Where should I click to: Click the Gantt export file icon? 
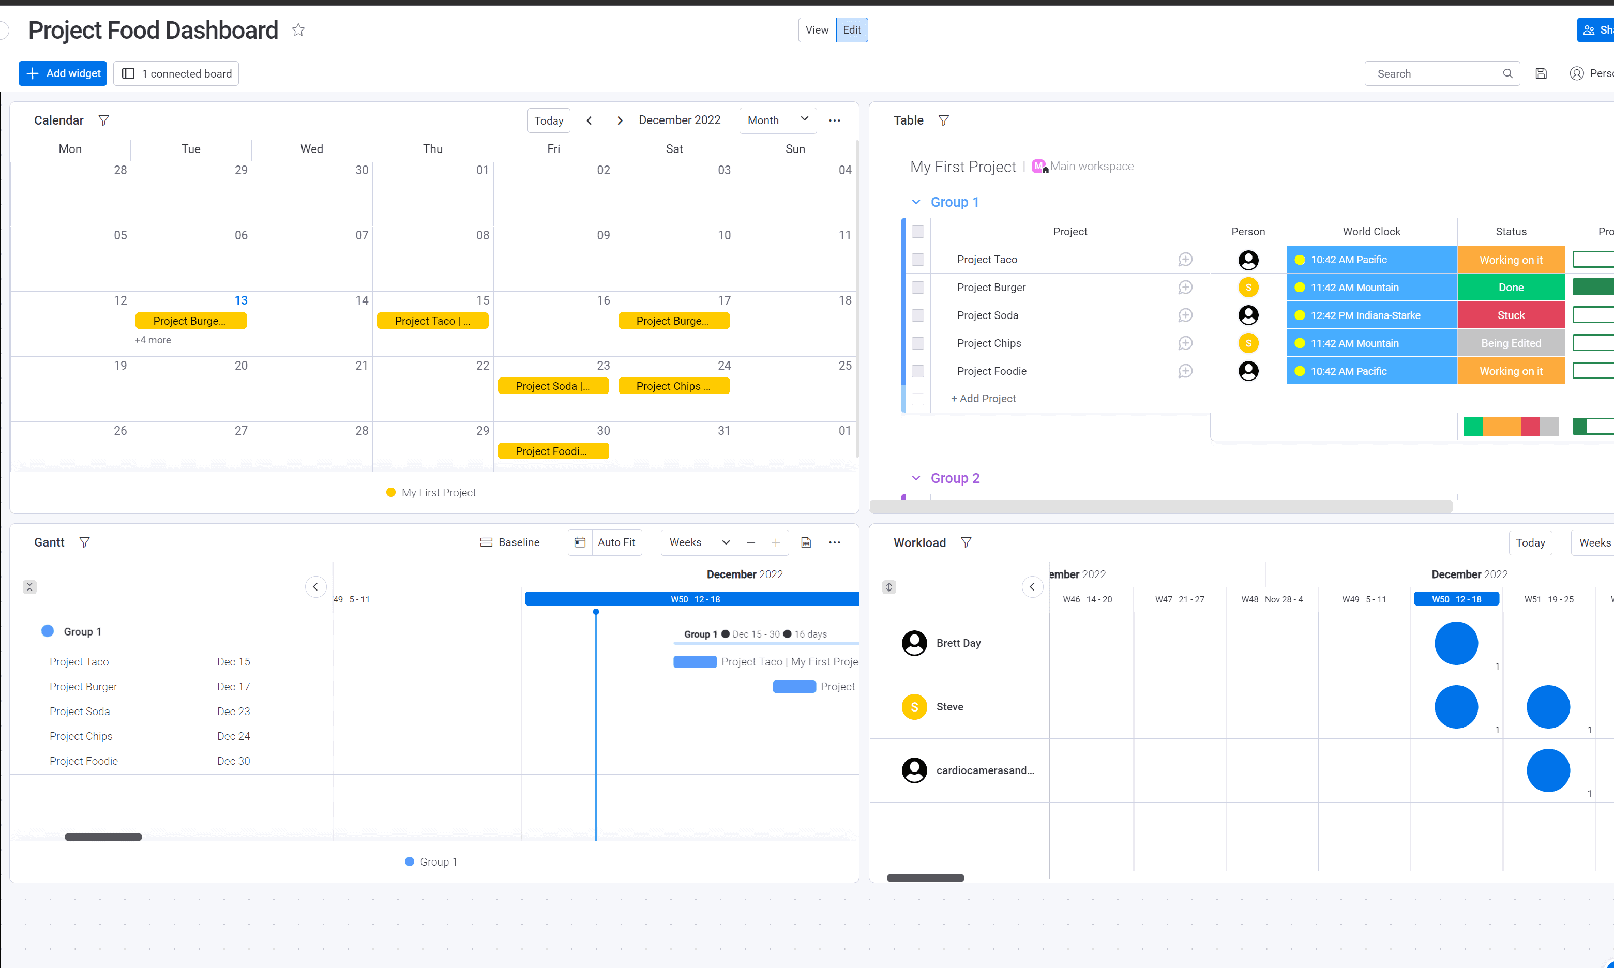pos(806,543)
